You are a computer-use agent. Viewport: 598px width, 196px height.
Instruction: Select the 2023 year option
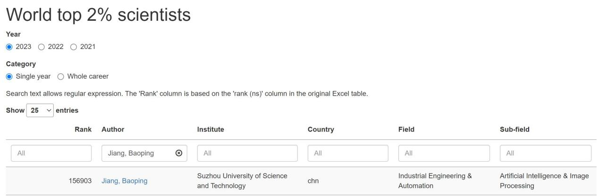[x=9, y=47]
